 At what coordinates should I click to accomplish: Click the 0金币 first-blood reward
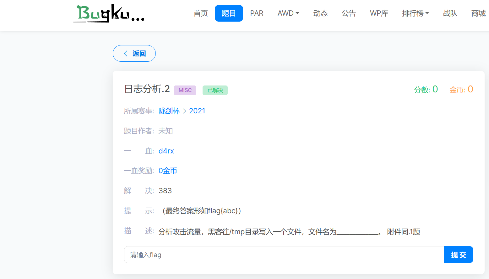(x=168, y=171)
